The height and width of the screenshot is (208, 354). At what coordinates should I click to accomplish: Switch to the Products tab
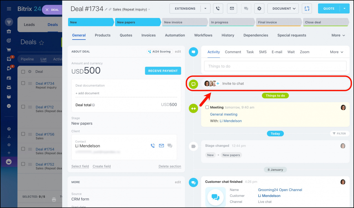point(103,35)
